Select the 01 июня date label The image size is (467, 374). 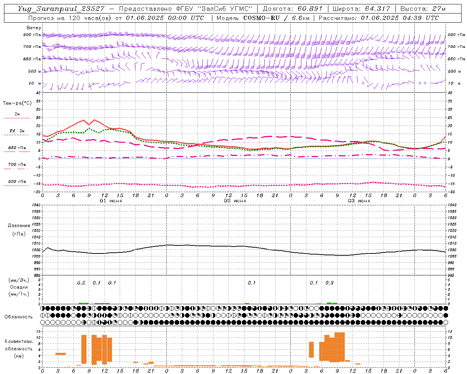(111, 201)
